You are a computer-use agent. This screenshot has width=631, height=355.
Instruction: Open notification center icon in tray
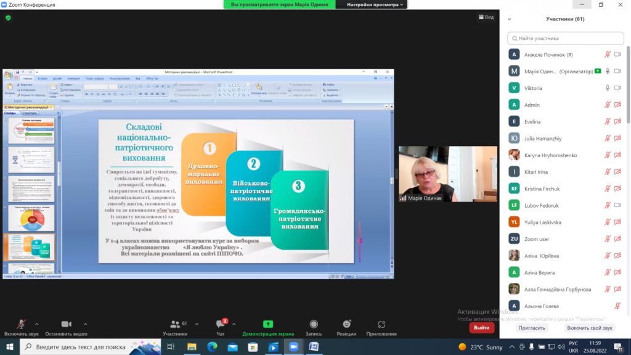tap(619, 347)
